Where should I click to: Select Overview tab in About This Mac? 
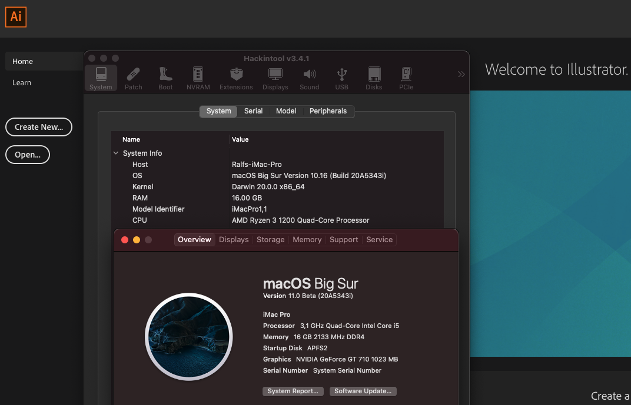pos(194,239)
